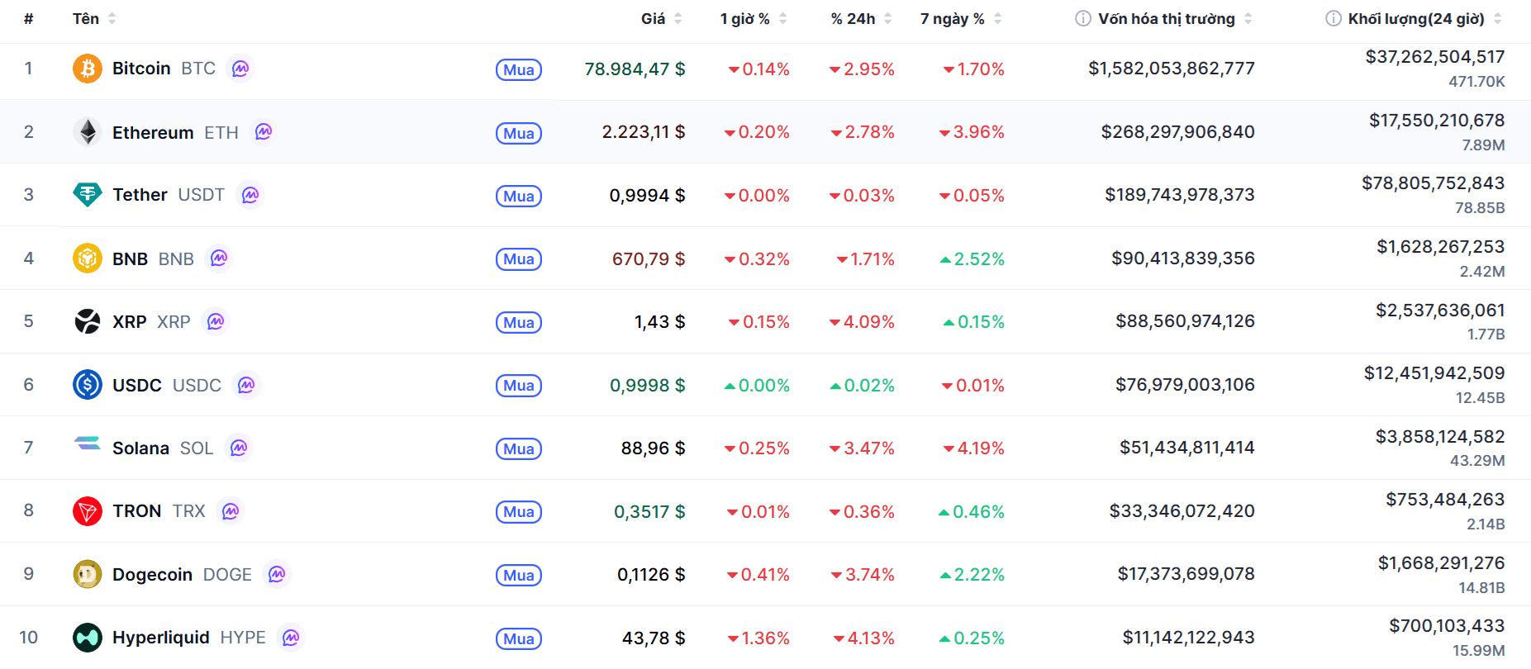The height and width of the screenshot is (669, 1531).
Task: Open the purple chart icon beside BNB
Action: (x=219, y=259)
